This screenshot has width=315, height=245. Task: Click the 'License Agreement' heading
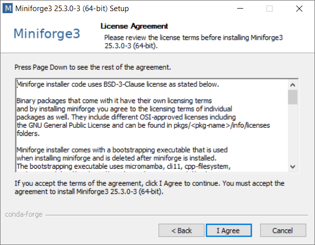pyautogui.click(x=134, y=26)
